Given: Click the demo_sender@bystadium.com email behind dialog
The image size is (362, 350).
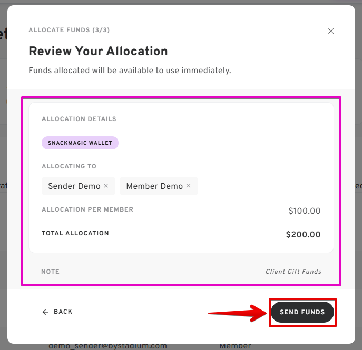Looking at the screenshot, I should (x=107, y=346).
